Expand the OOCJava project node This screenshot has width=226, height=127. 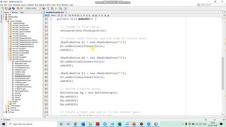tap(4, 112)
